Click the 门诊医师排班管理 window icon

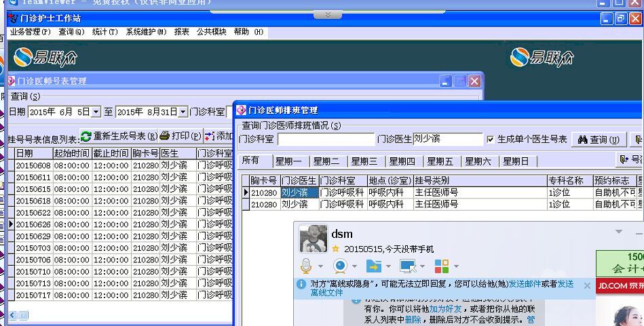coord(241,110)
